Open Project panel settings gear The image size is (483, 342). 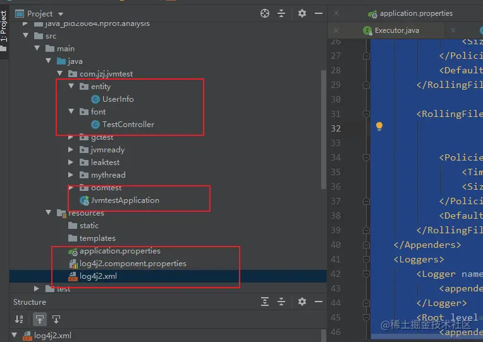click(302, 13)
